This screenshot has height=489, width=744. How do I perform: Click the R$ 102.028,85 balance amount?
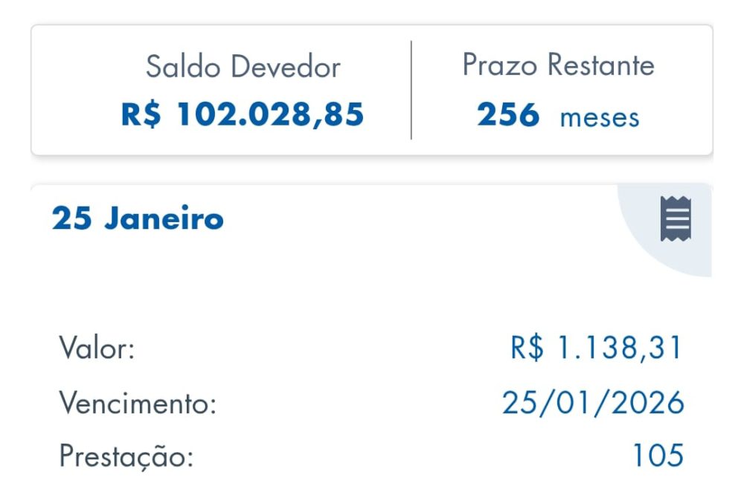pos(243,114)
